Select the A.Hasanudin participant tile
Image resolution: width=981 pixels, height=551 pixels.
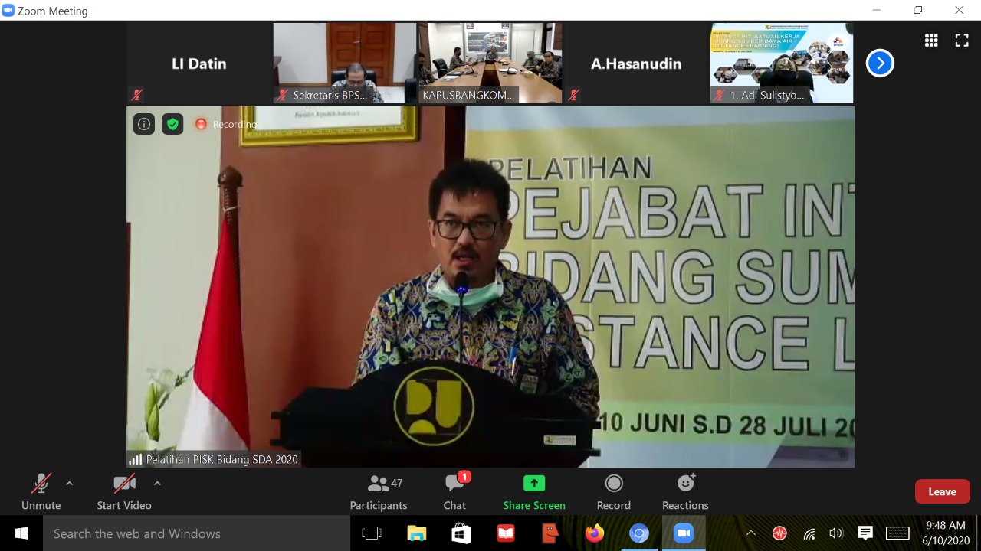tap(635, 64)
